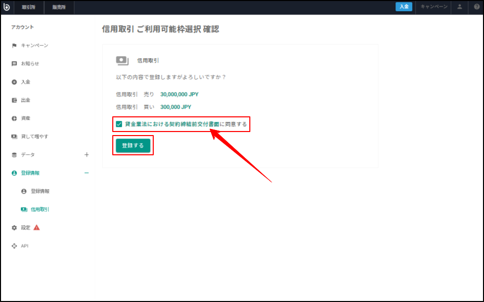Open API page label in sidebar

[x=25, y=246]
